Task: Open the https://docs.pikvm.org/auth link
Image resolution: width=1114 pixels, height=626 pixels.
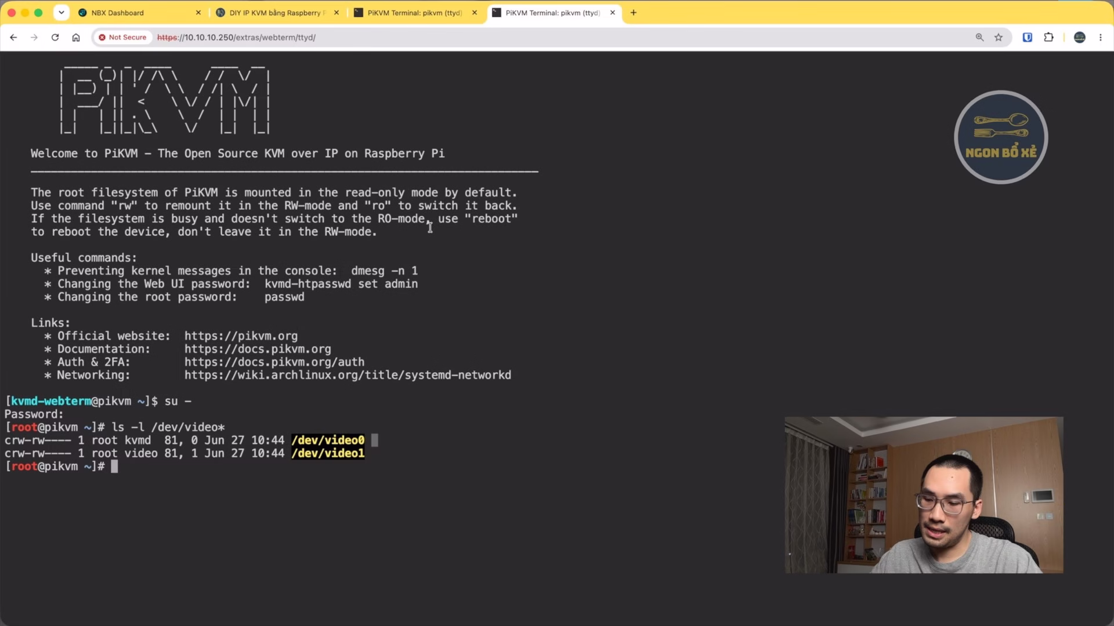Action: 274,362
